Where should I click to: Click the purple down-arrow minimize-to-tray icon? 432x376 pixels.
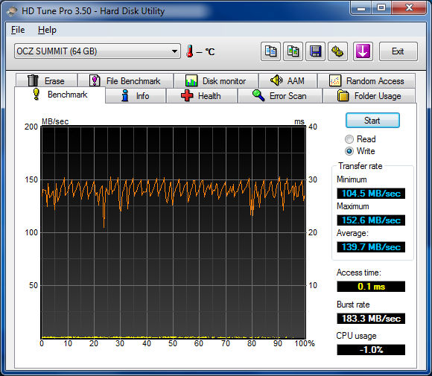[363, 51]
